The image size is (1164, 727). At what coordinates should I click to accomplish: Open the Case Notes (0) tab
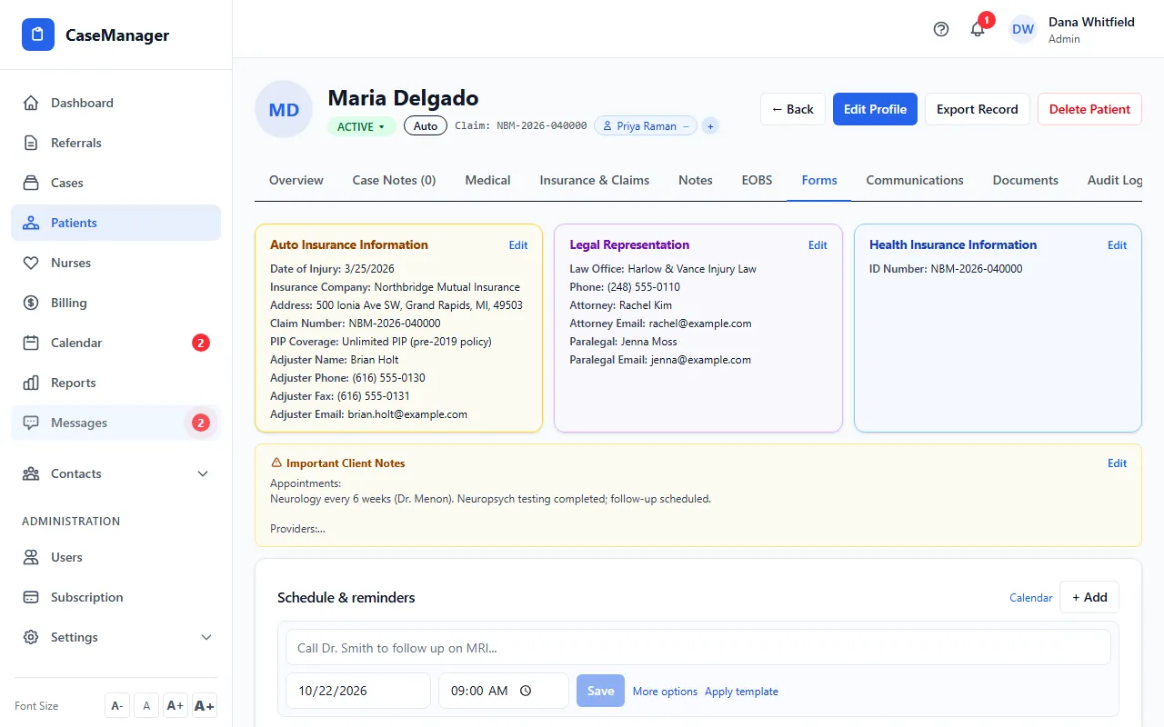pyautogui.click(x=394, y=180)
